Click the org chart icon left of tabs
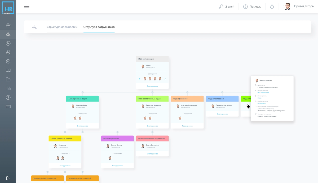 coord(34,27)
